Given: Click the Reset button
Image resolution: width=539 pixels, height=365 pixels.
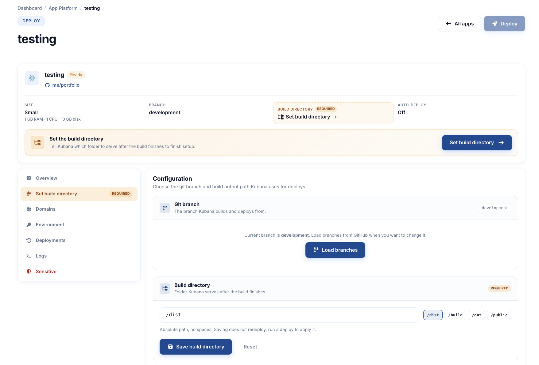Looking at the screenshot, I should [250, 347].
